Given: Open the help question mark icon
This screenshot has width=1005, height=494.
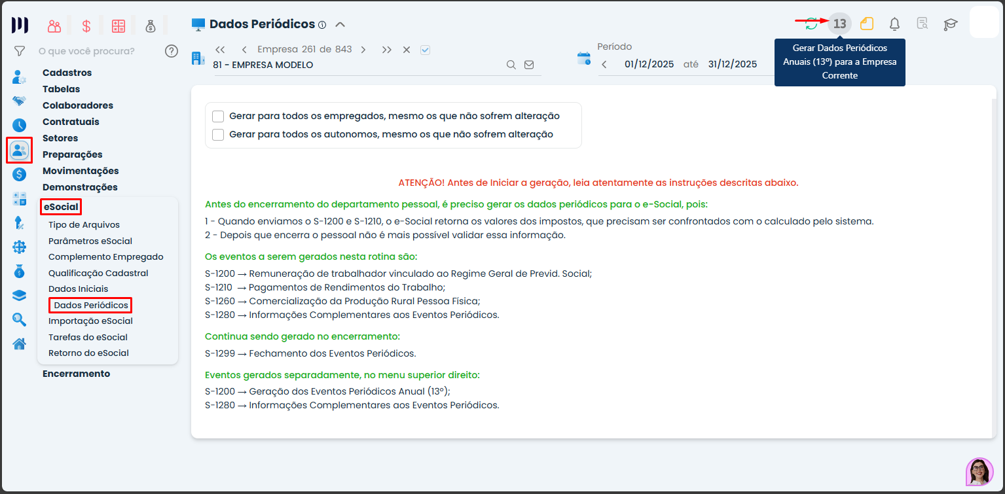Looking at the screenshot, I should (172, 51).
